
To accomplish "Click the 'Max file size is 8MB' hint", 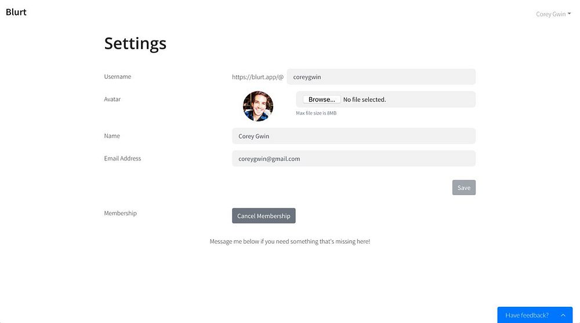I will point(316,113).
